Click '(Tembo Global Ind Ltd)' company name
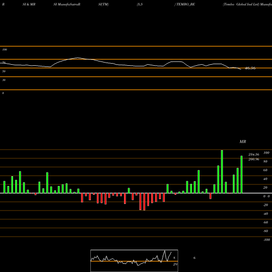Image resolution: width=272 pixels, height=272 pixels. pyautogui.click(x=241, y=4)
